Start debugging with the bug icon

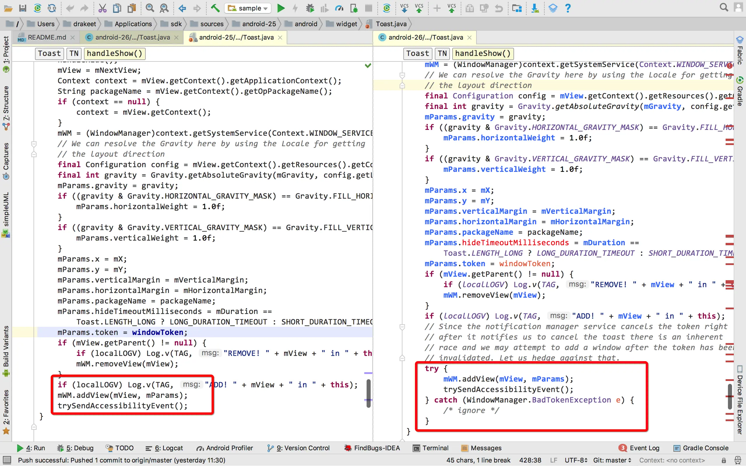(x=310, y=8)
